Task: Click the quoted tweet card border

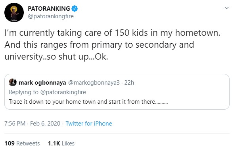Action: pos(117,92)
